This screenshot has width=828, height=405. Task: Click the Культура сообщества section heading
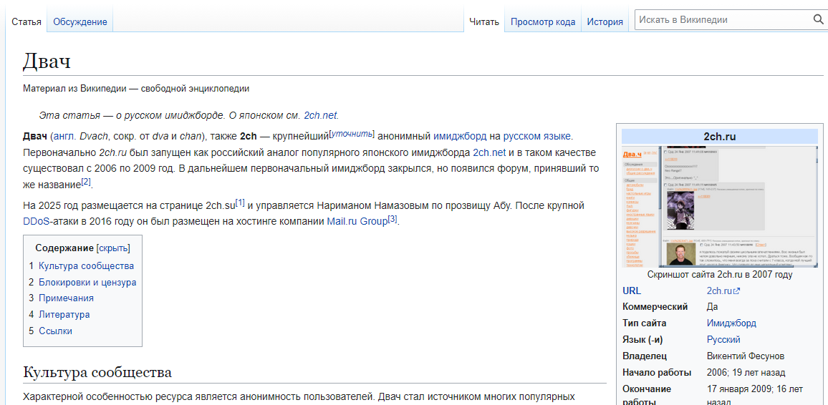pos(97,372)
